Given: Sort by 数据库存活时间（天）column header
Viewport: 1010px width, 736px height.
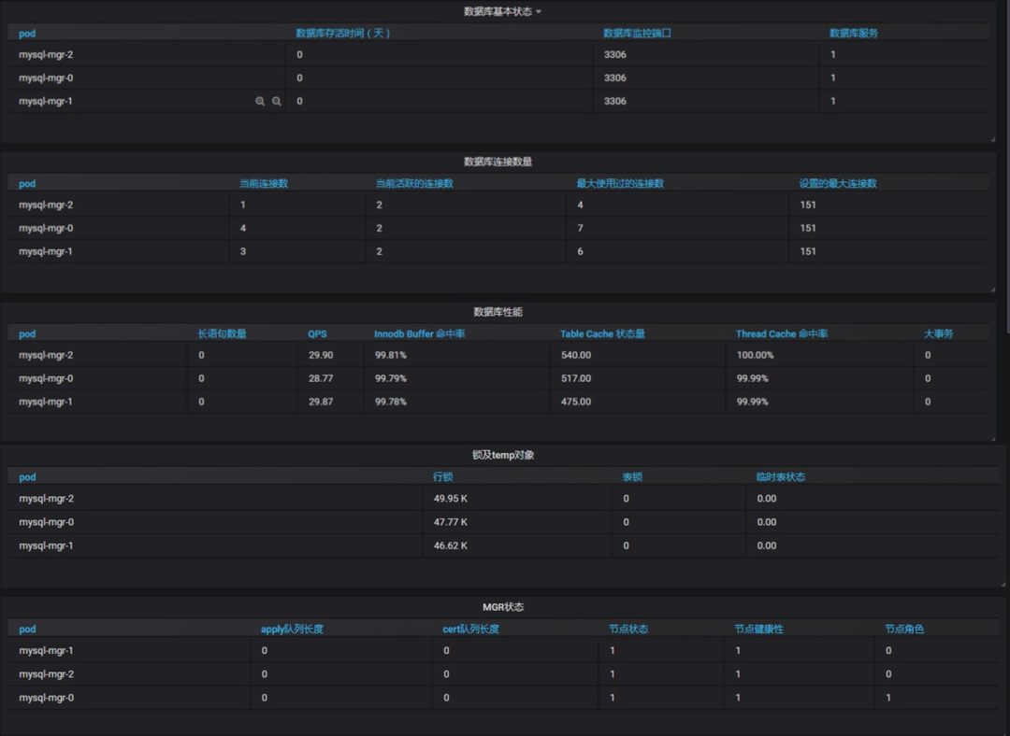Looking at the screenshot, I should (343, 33).
